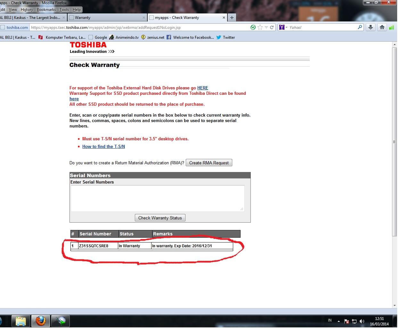The image size is (410, 328).
Task: Open a new tab with plus button
Action: [232, 18]
